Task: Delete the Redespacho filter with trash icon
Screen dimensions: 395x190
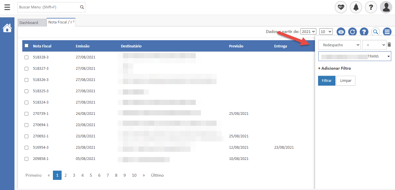Action: click(x=389, y=45)
